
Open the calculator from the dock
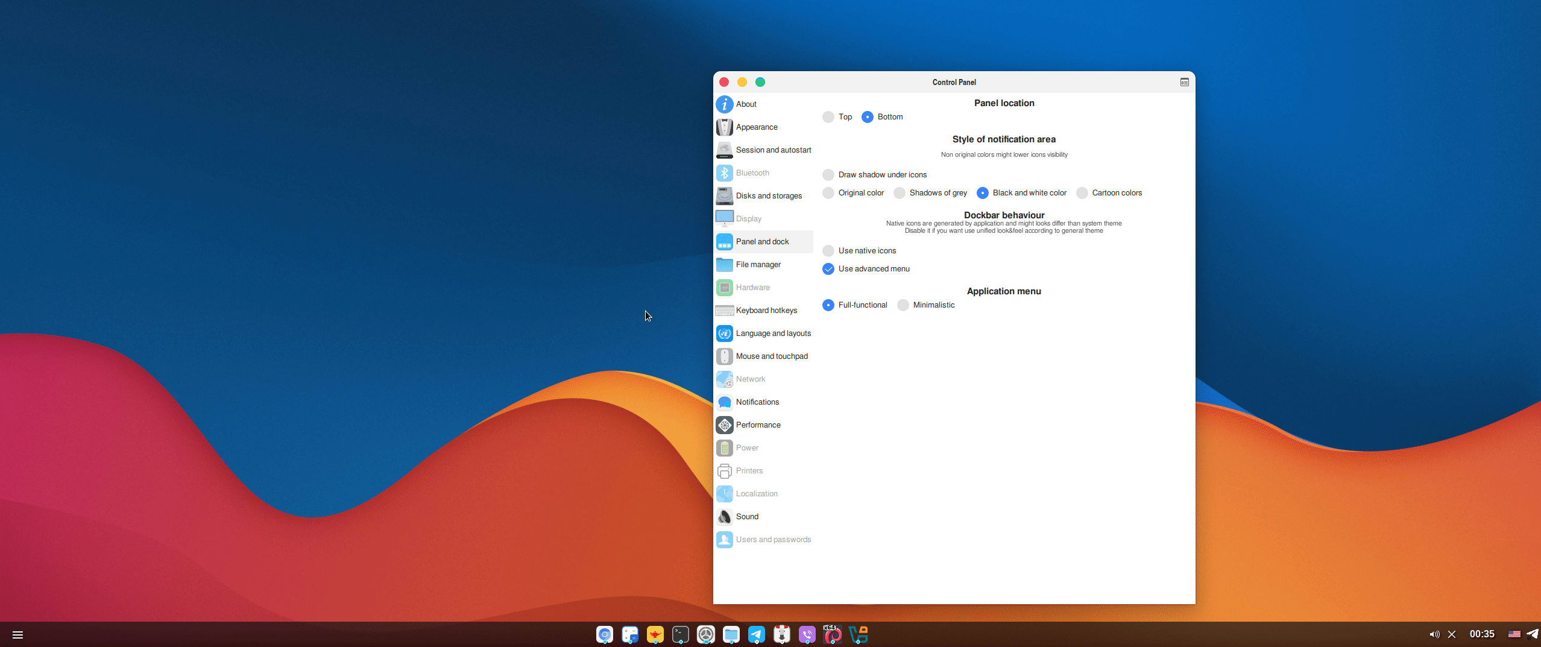pyautogui.click(x=629, y=634)
